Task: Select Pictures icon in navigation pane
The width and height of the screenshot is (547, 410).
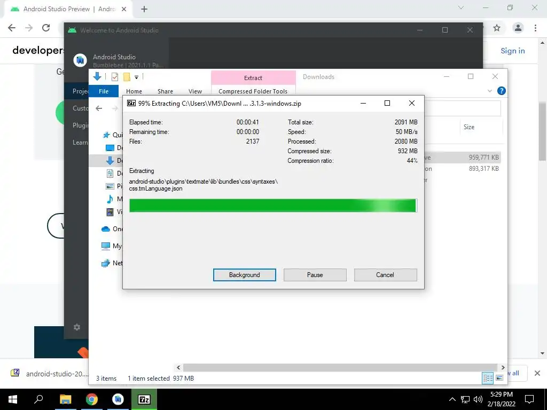Action: tap(110, 186)
